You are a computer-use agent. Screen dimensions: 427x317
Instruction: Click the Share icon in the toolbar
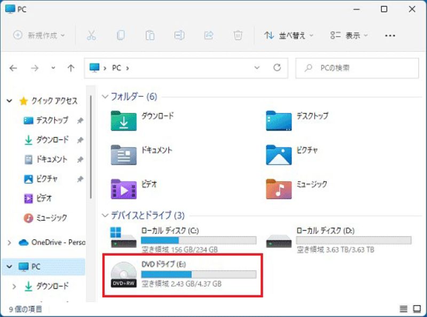tap(208, 35)
